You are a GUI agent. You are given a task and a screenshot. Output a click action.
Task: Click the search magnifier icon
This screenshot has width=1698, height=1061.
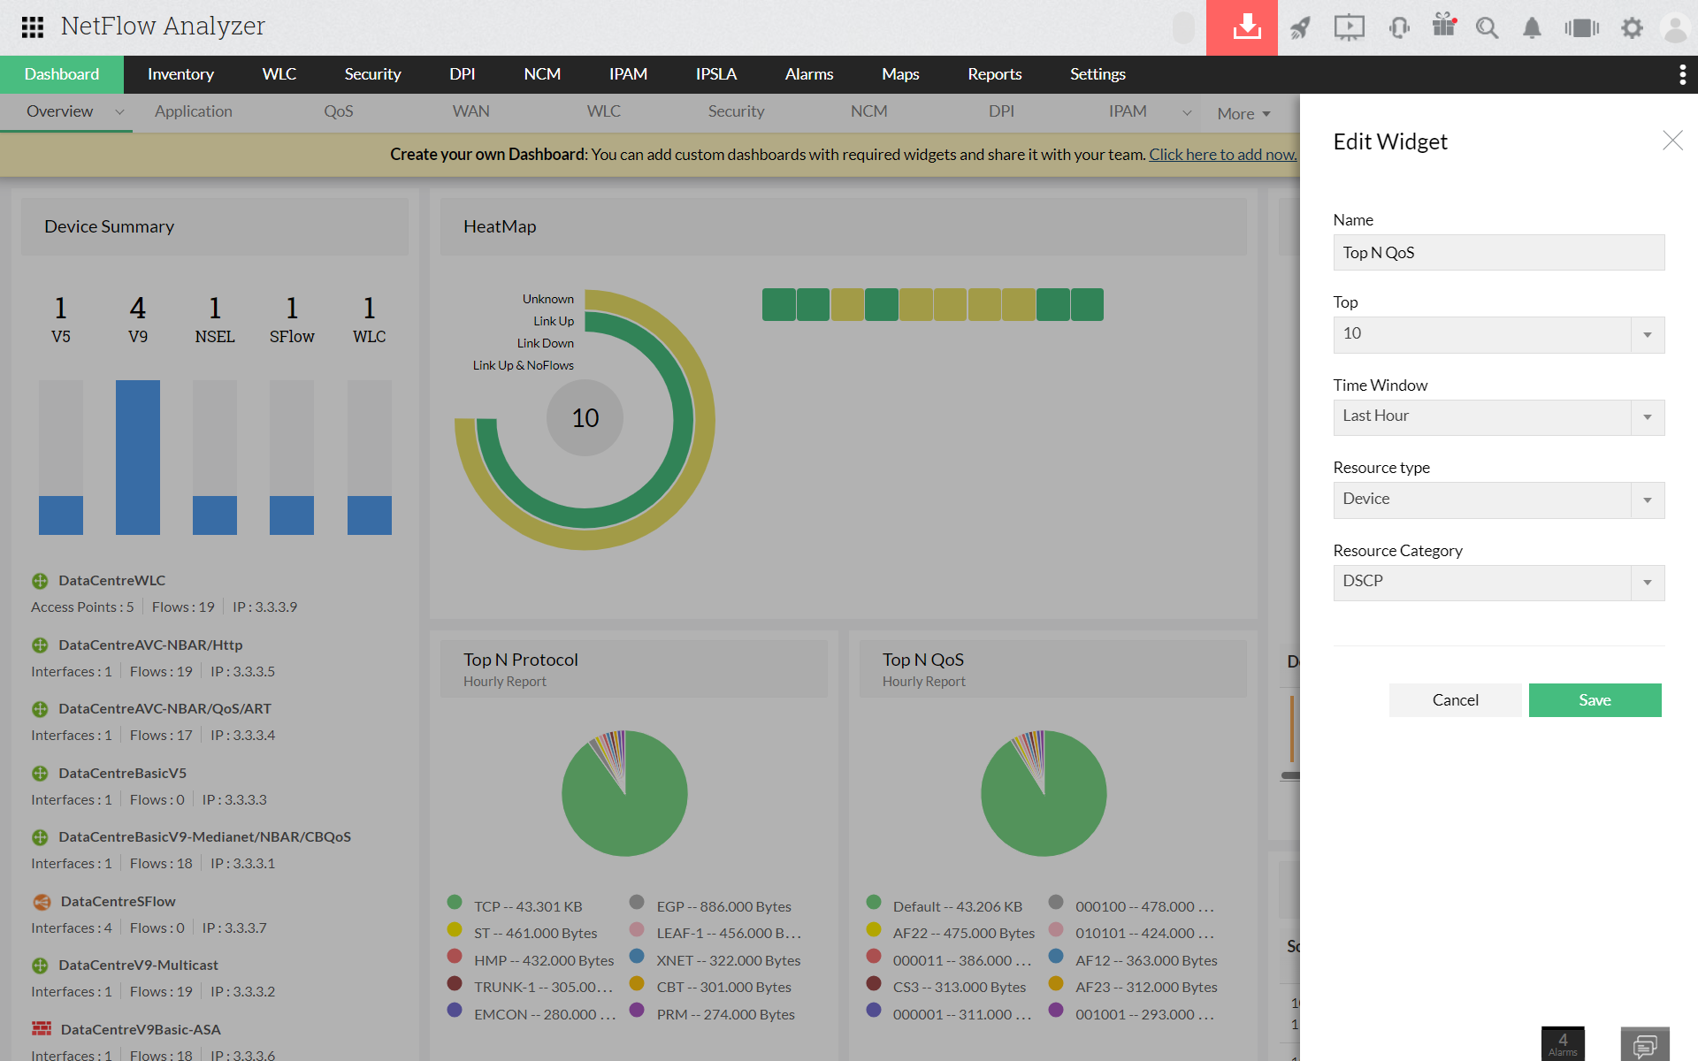(1487, 27)
